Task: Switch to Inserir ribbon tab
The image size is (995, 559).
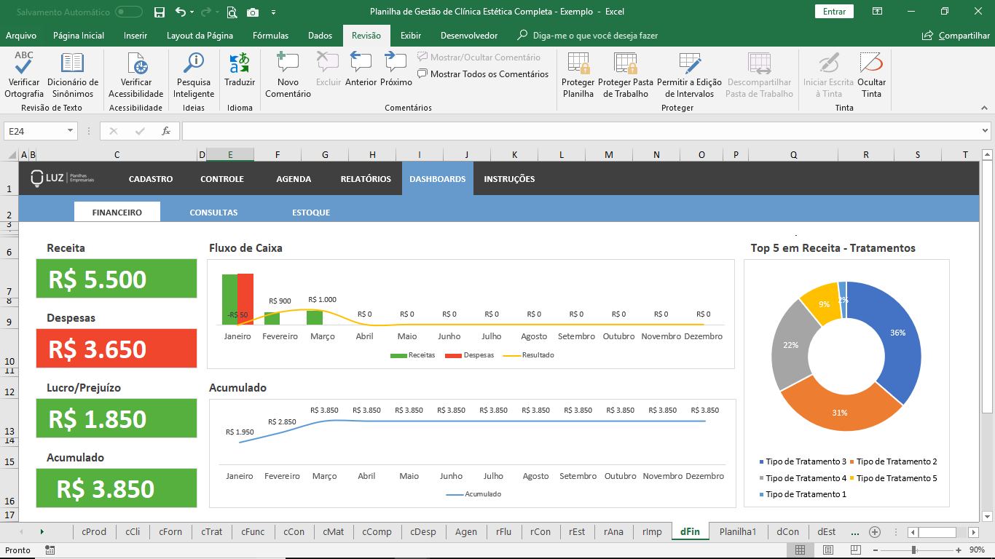Action: point(135,36)
